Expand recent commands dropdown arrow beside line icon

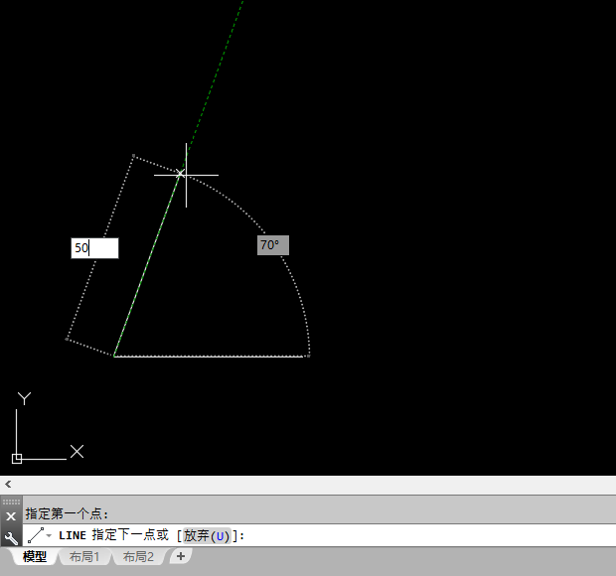[x=49, y=536]
